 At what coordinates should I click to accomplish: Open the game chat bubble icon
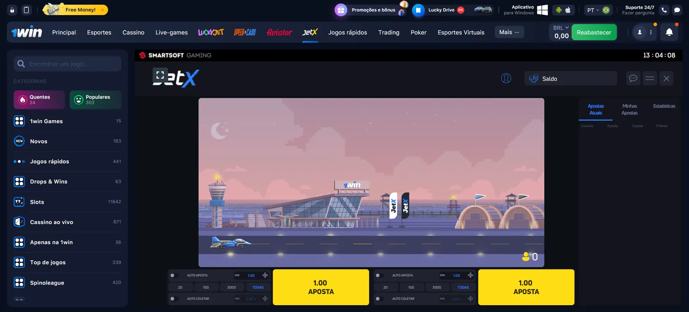pyautogui.click(x=633, y=78)
